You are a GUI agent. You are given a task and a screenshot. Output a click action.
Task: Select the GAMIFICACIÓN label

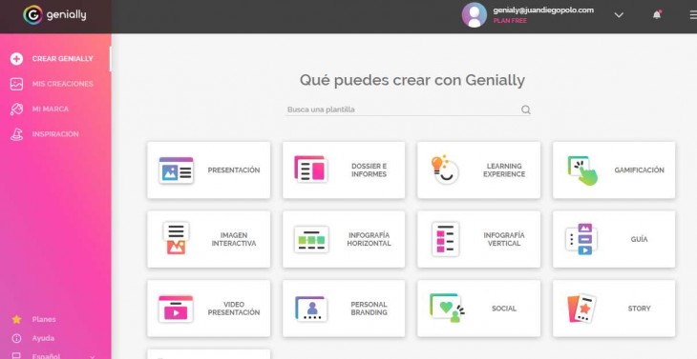pos(639,170)
